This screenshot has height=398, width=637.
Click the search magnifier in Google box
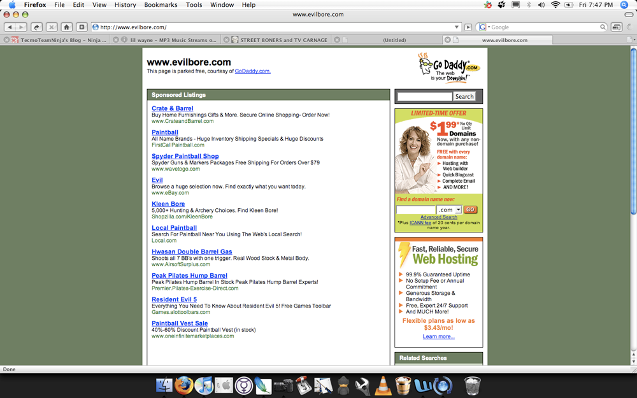click(x=603, y=27)
